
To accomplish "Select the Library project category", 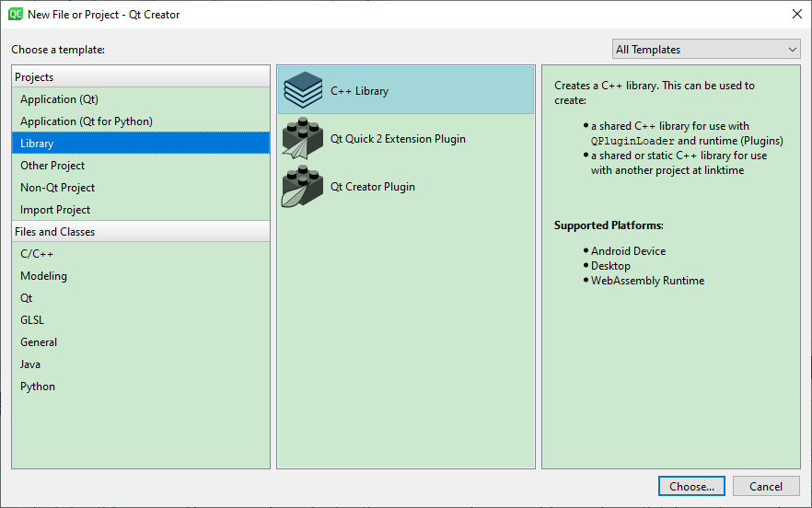I will [141, 144].
